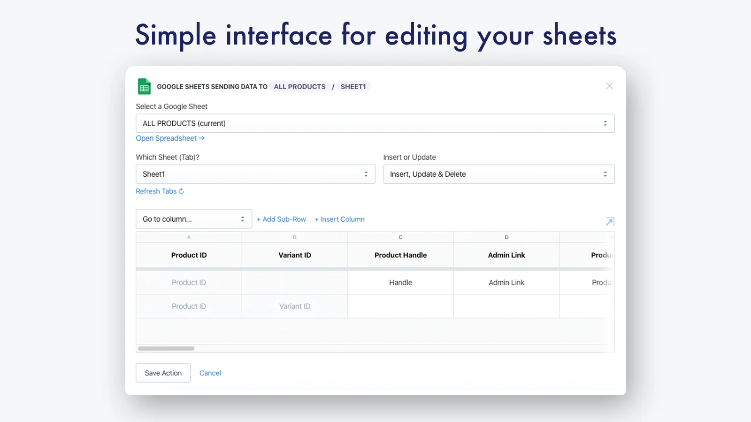Select the column C header

pyautogui.click(x=401, y=237)
